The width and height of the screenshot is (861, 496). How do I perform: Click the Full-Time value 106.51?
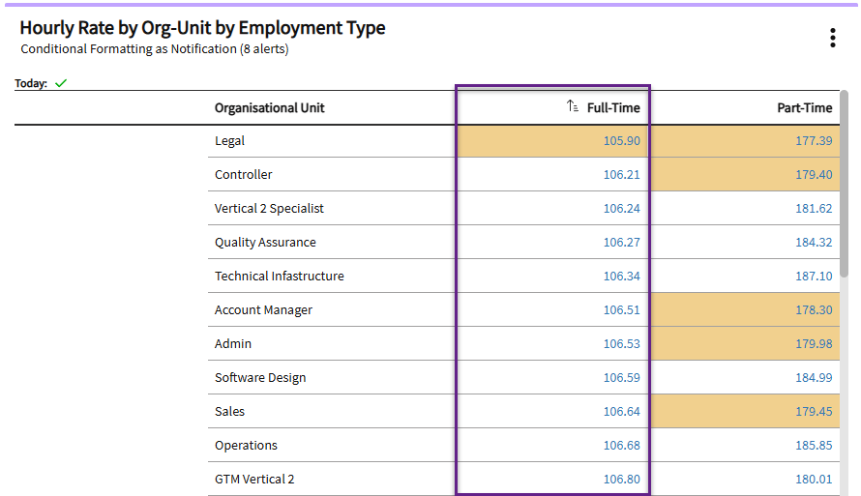[x=622, y=310]
